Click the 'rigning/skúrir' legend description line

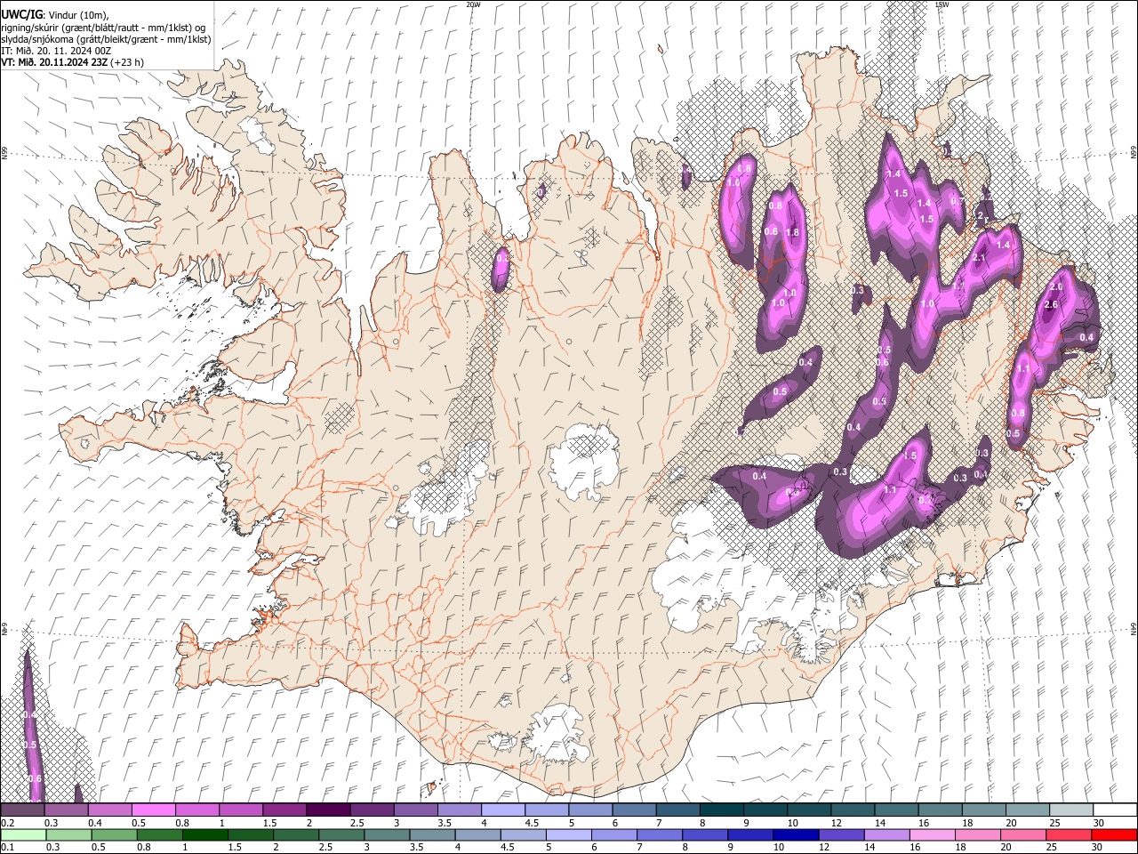coord(103,28)
